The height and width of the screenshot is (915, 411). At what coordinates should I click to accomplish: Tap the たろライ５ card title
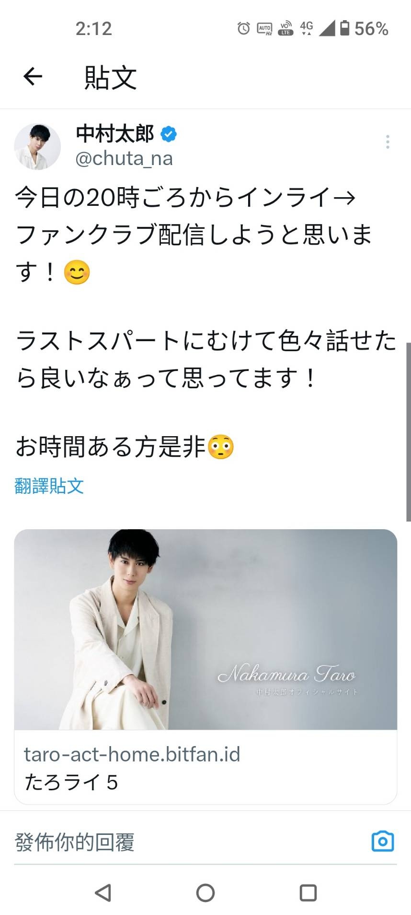[x=71, y=782]
